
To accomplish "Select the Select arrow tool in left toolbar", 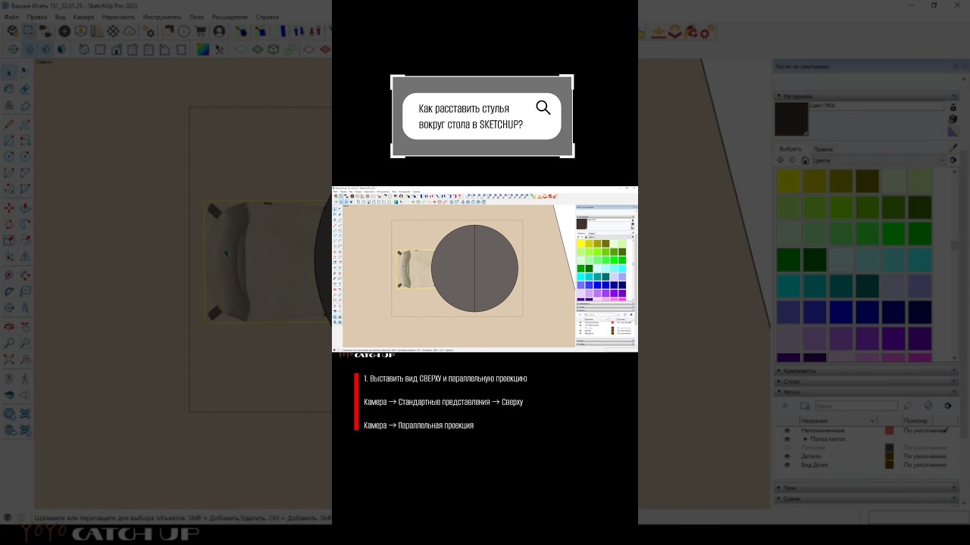I will pyautogui.click(x=9, y=73).
